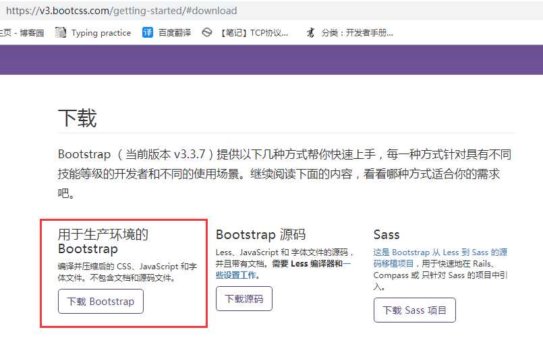Click the Bootstrap 源码 heading
The height and width of the screenshot is (340, 543).
click(261, 234)
